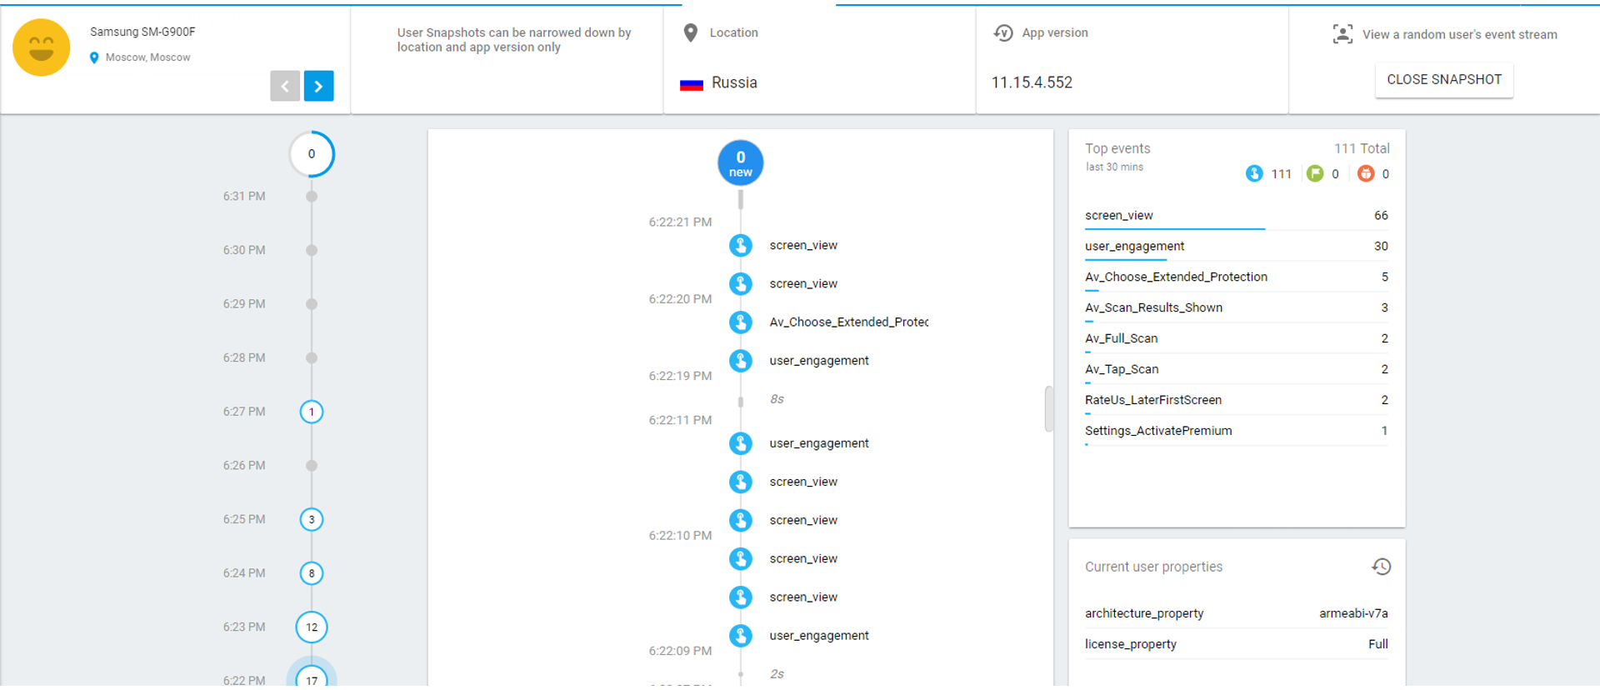Select Av_Full_Scan in Top events

click(x=1237, y=339)
